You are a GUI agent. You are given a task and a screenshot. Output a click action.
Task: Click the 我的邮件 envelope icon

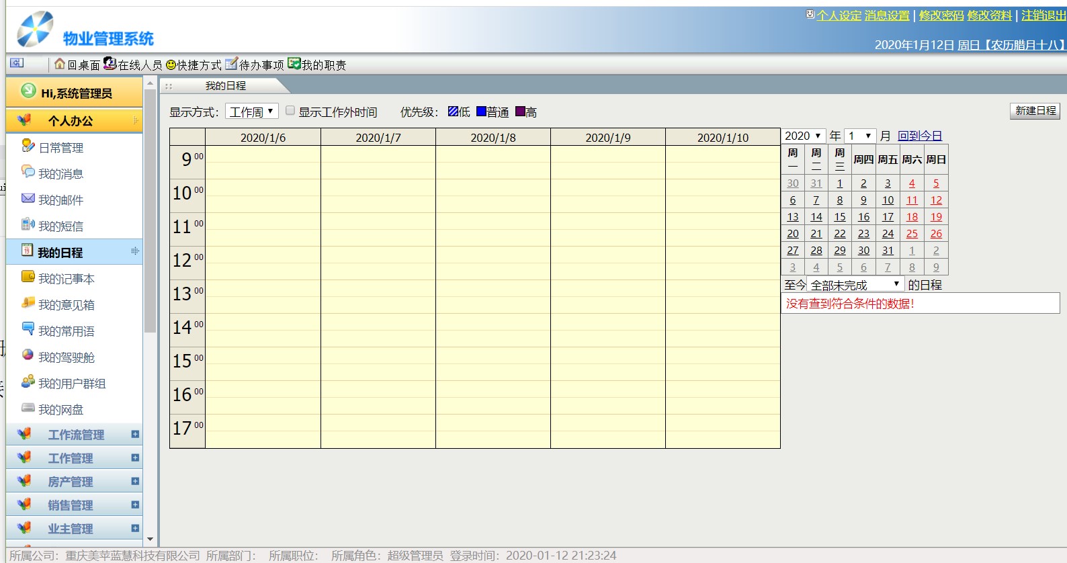[28, 199]
